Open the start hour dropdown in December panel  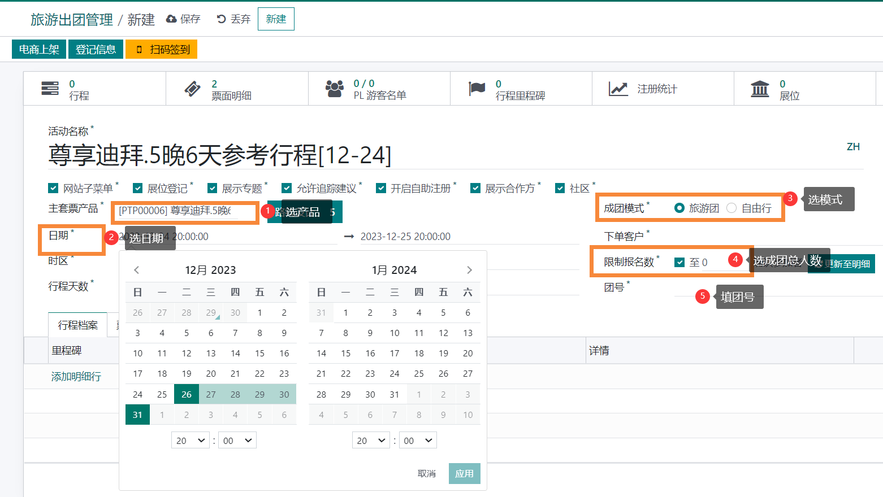pyautogui.click(x=191, y=441)
